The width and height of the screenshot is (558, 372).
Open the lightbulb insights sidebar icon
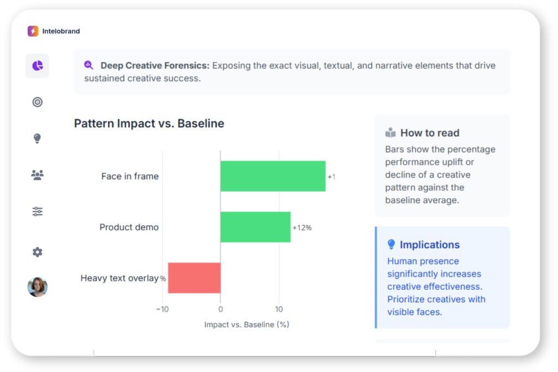(37, 138)
